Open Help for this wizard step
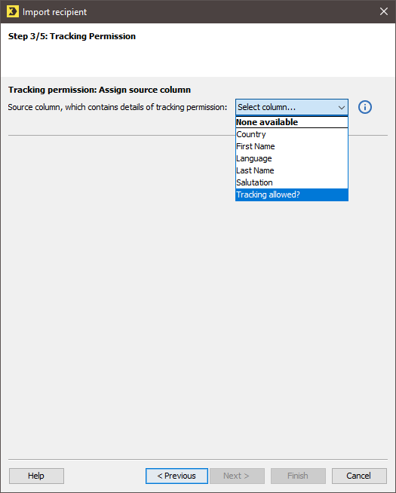The height and width of the screenshot is (493, 396). tap(36, 476)
